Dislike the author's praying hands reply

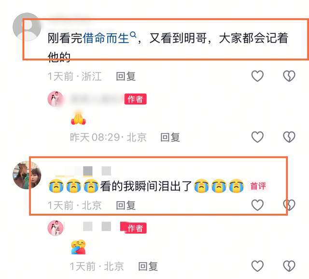pos(289,137)
